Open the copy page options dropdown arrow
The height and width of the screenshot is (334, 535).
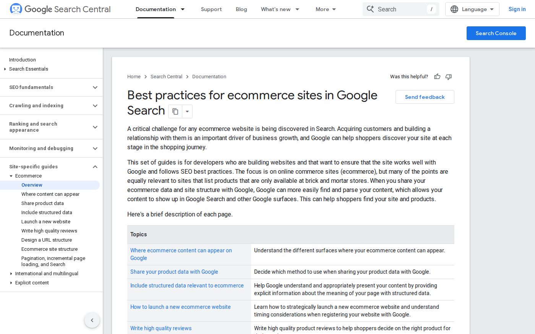click(x=187, y=111)
